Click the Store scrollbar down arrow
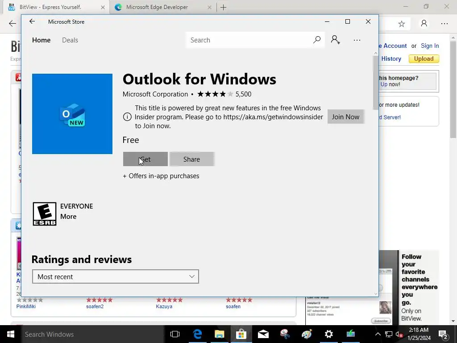This screenshot has height=343, width=457. click(375, 294)
